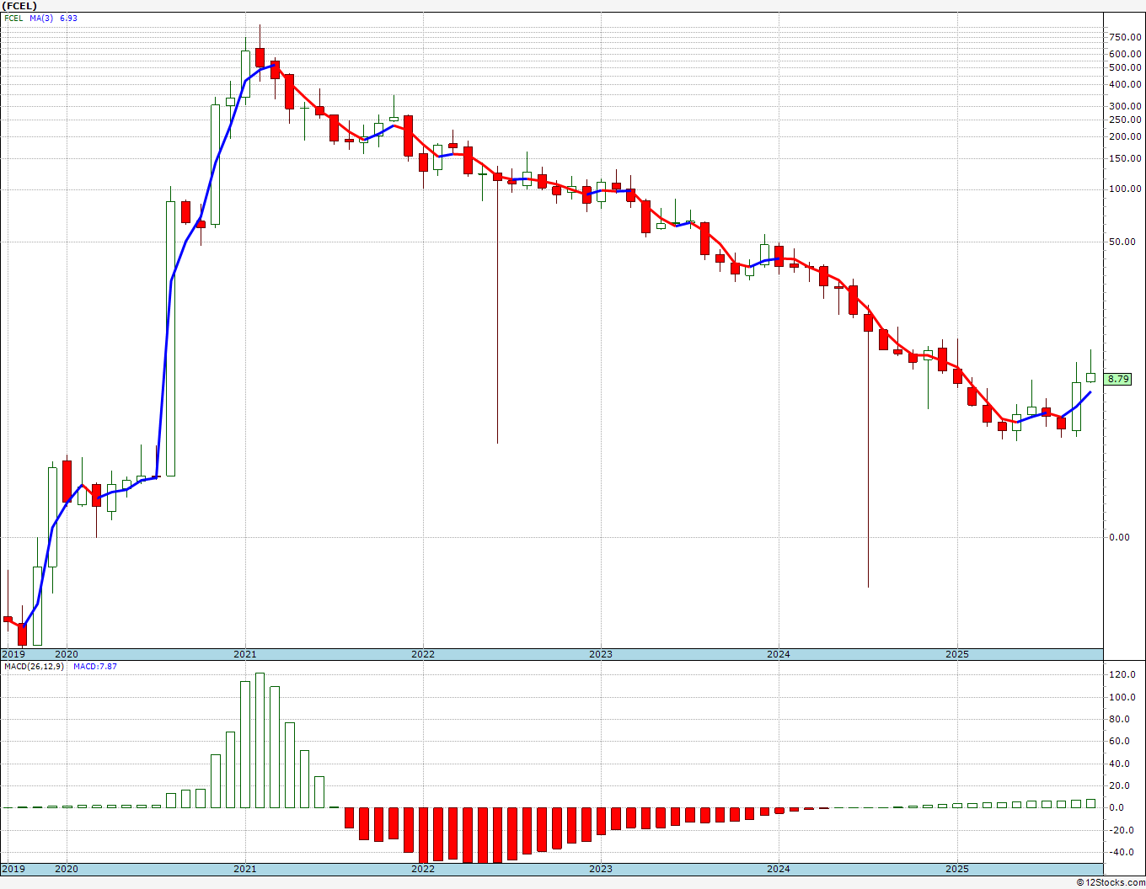Click the 50.00 price axis label
Screen dimensions: 1146x889
point(1122,242)
